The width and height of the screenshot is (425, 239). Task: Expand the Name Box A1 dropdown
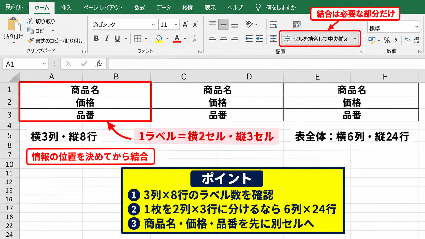click(x=44, y=64)
